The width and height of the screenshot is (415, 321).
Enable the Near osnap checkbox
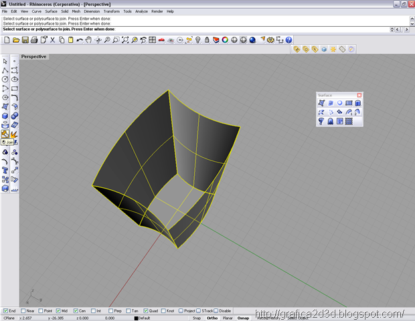pyautogui.click(x=23, y=311)
